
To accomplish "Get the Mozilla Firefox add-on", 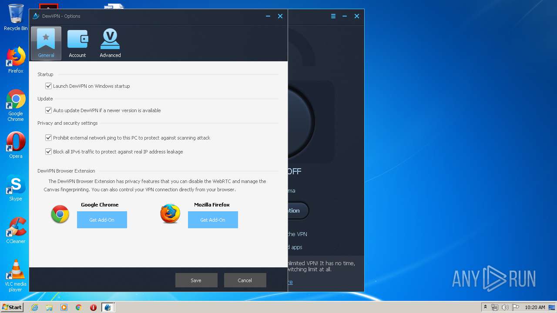I will (213, 220).
